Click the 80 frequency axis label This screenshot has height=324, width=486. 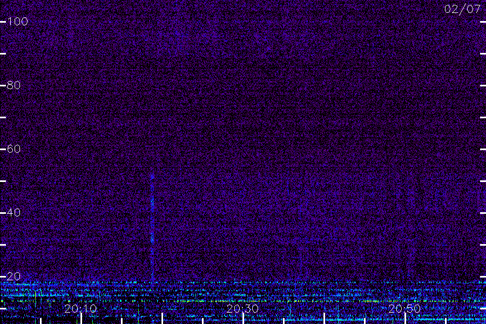(13, 85)
